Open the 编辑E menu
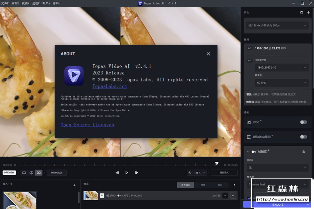Image resolution: width=314 pixels, height=209 pixels. pyautogui.click(x=15, y=3)
